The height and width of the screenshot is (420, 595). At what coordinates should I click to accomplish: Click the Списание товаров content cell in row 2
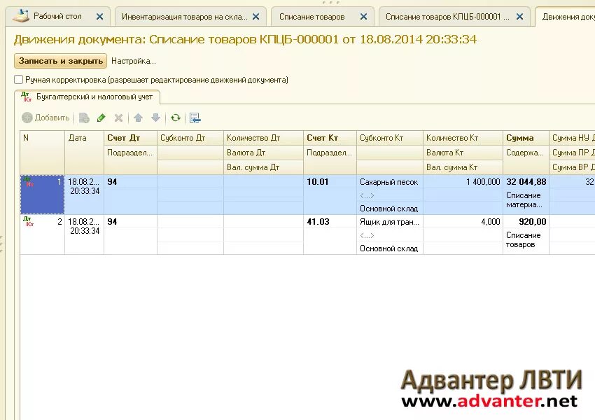coord(526,240)
